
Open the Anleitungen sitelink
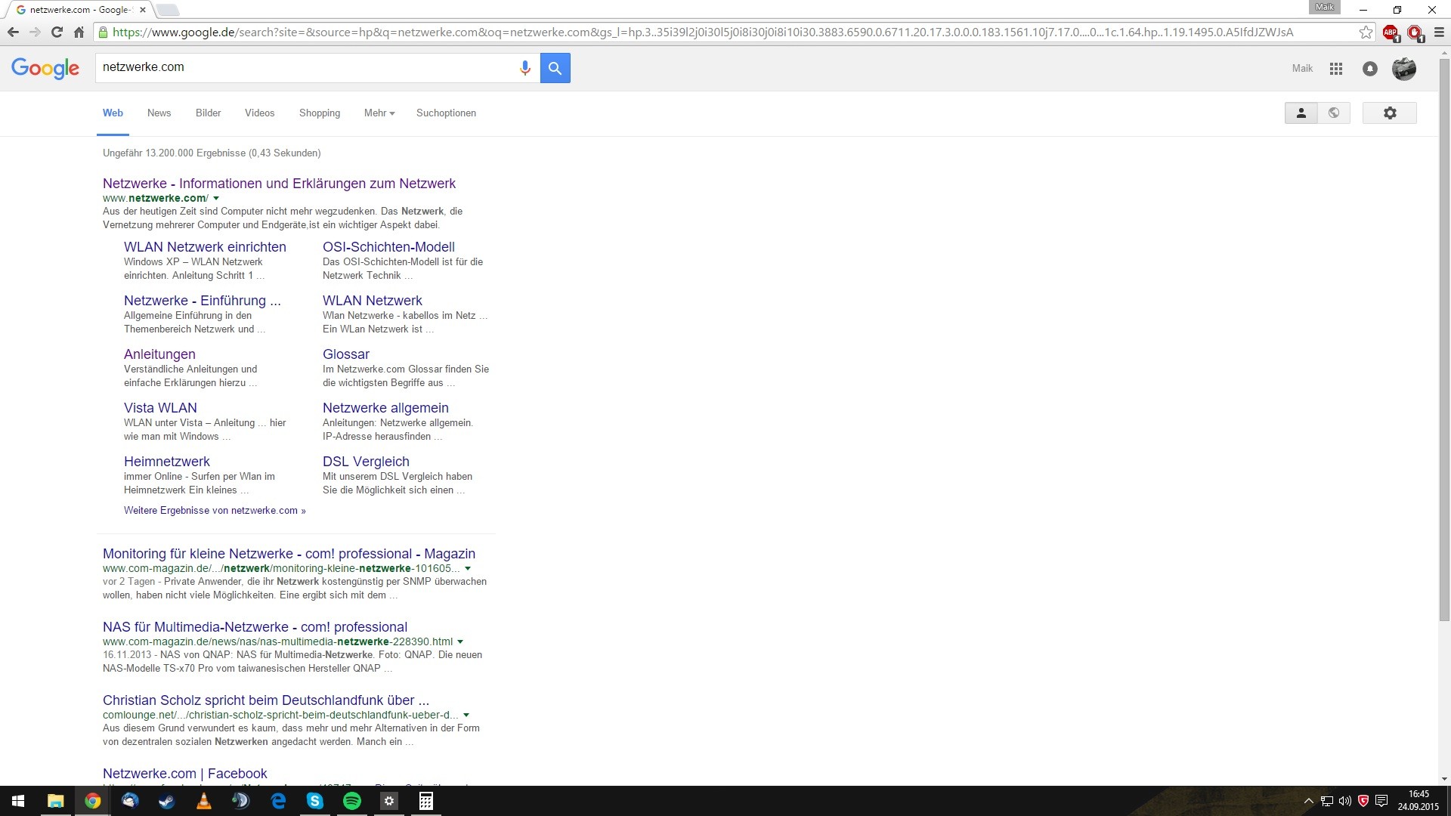point(159,354)
